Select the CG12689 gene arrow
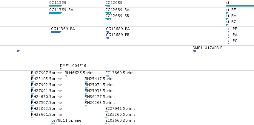 pos(107,6)
